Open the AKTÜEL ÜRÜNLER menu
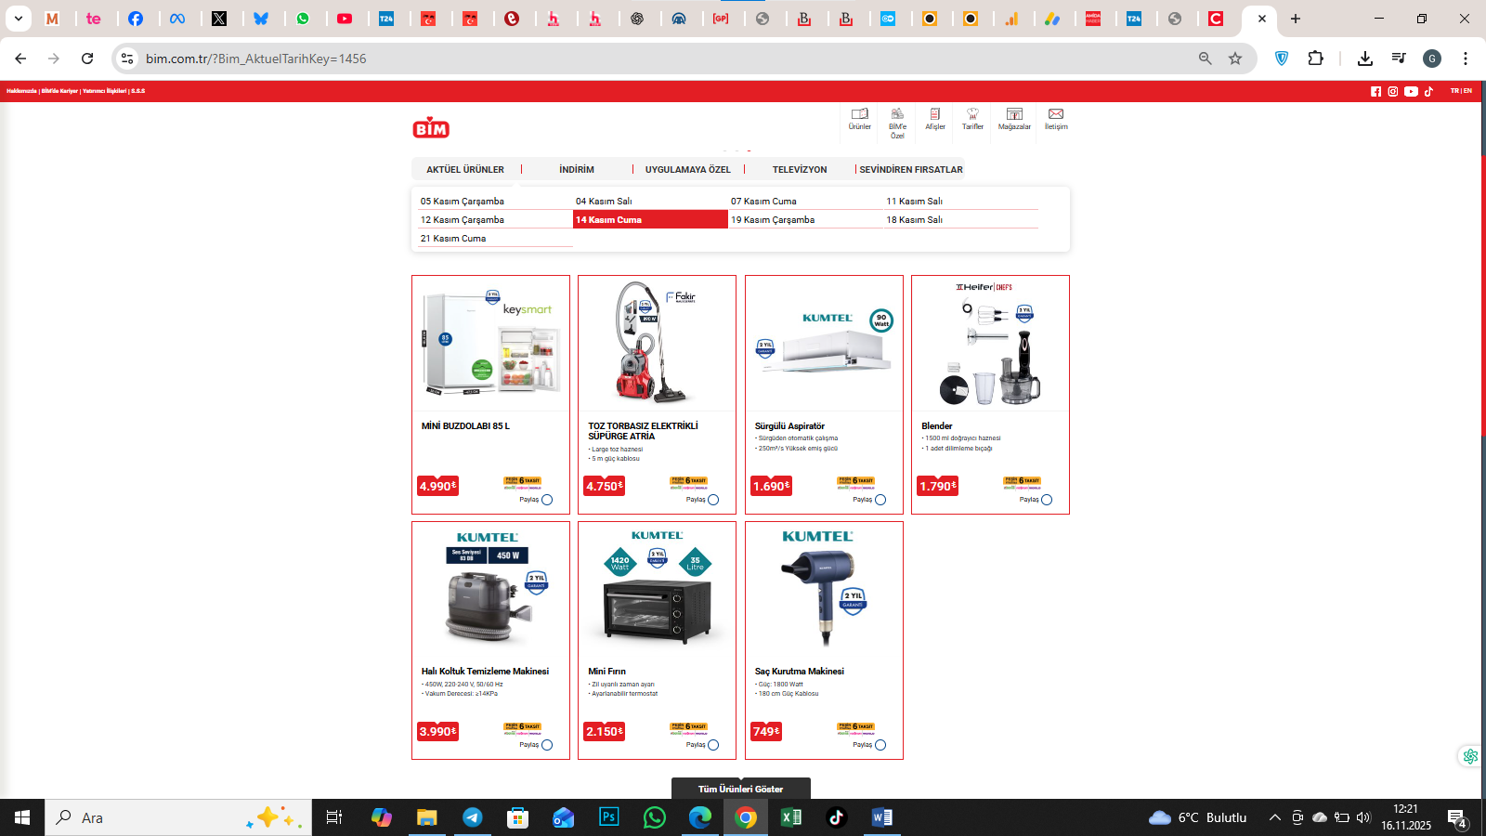Screen dimensions: 1486x836 click(465, 170)
